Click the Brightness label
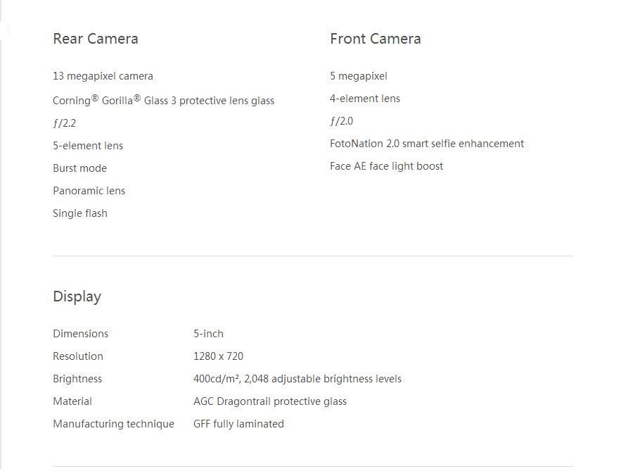633x469 pixels. [77, 379]
